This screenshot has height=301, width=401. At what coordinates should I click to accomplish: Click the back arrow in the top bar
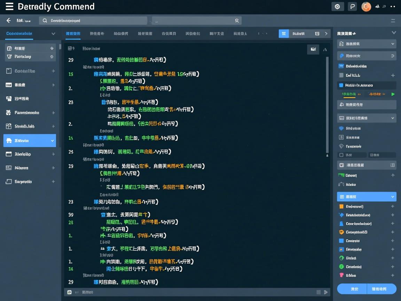(x=9, y=21)
